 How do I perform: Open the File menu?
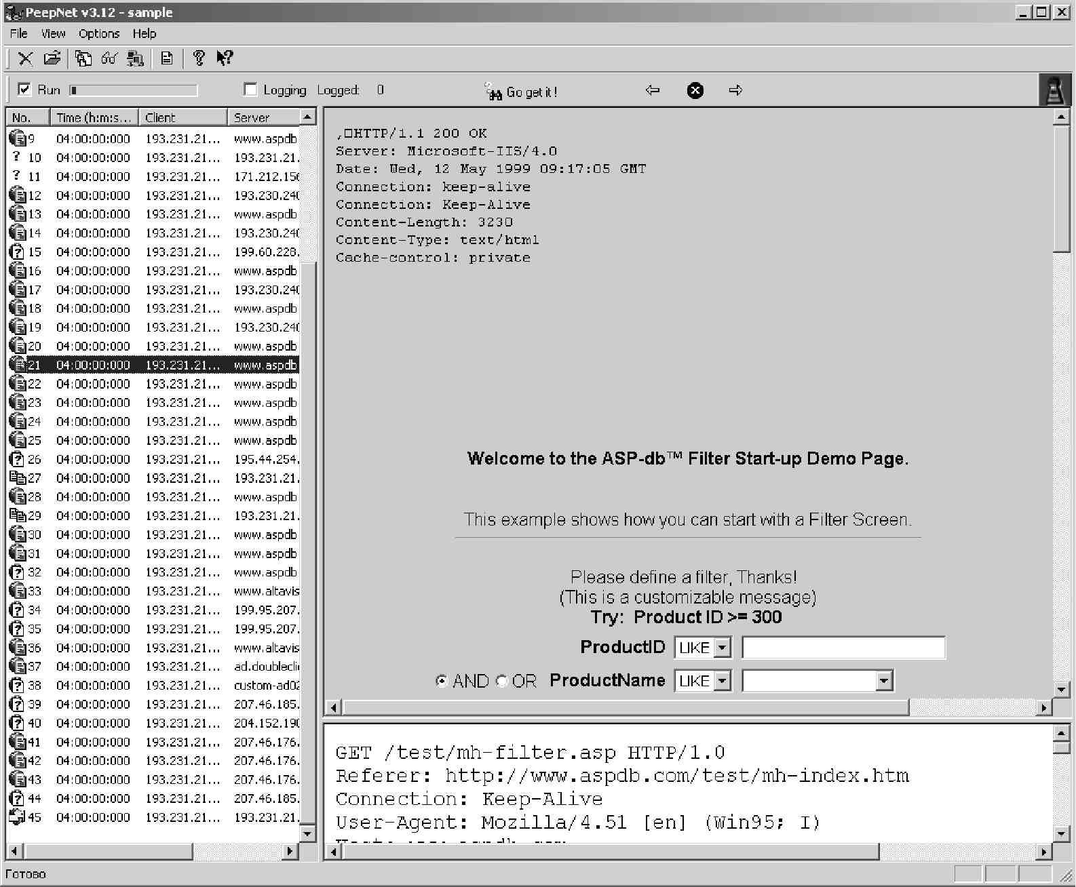click(19, 33)
